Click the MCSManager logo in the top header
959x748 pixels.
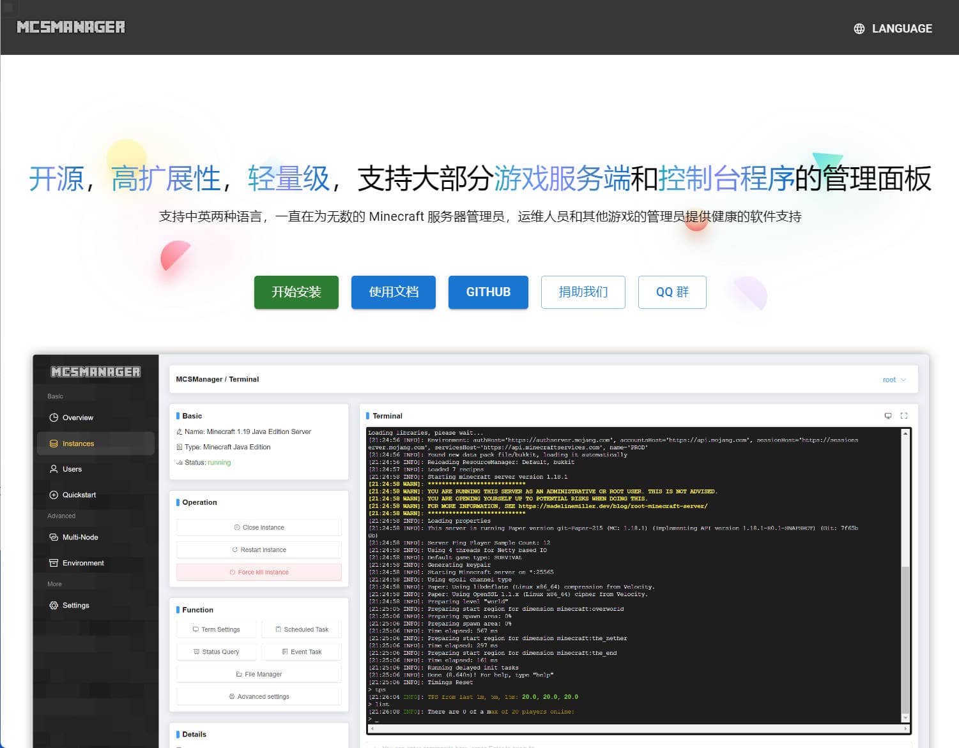[71, 27]
